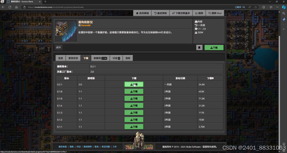Start read aloud from address bar
287x153 pixels.
pos(250,7)
